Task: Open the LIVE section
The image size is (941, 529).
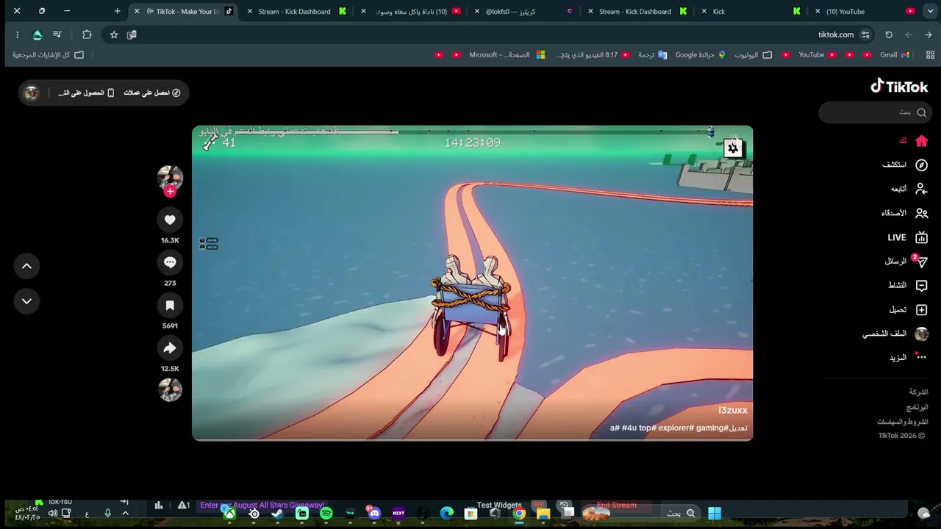Action: (908, 237)
